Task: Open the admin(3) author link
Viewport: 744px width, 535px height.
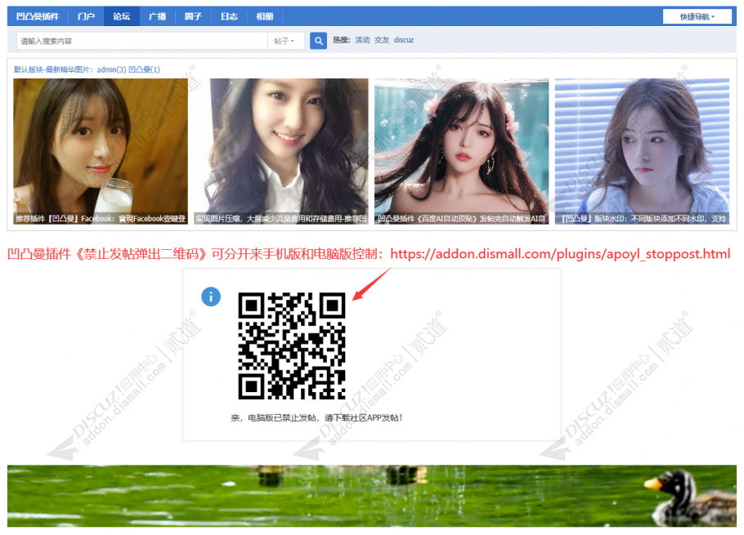Action: click(x=111, y=69)
